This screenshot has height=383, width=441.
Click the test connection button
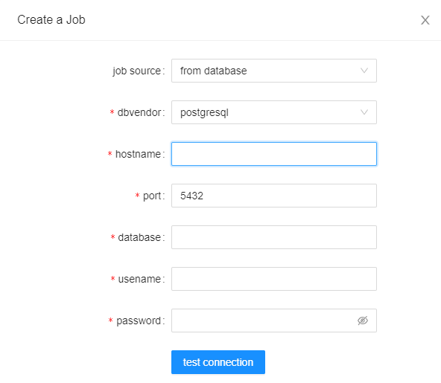tap(218, 362)
